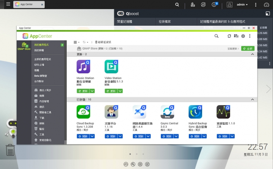Collapse the 已安裝 : 10 section

click(x=253, y=99)
